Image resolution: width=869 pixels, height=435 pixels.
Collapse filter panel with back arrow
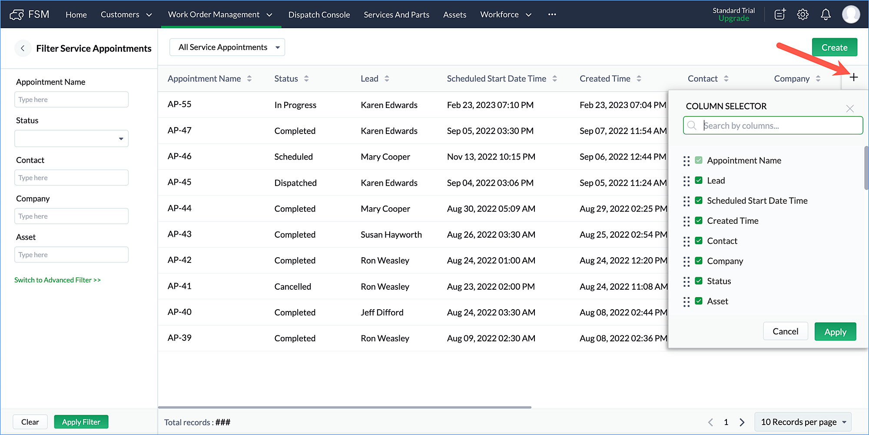[23, 49]
